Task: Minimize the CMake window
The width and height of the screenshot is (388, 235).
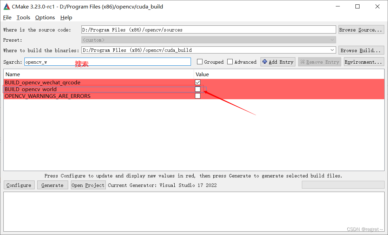Action: tap(338, 7)
